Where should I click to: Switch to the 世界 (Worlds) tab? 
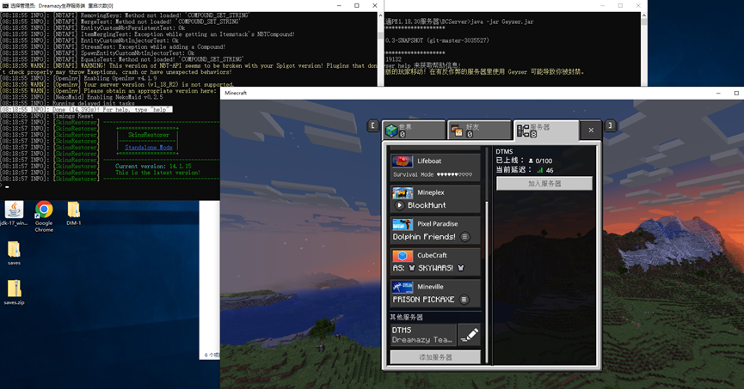click(414, 131)
